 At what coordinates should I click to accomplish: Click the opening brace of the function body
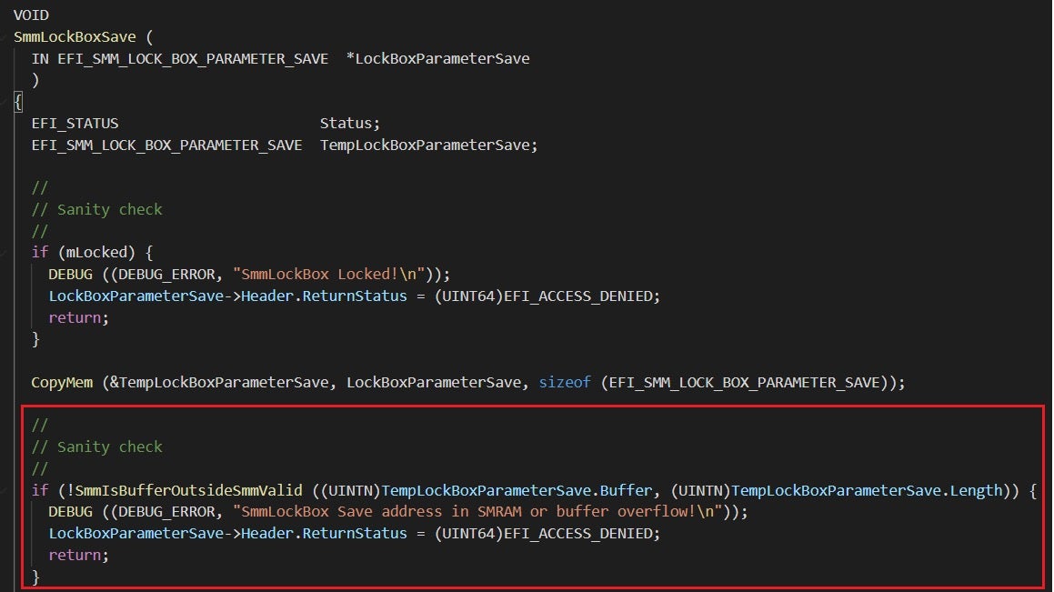pos(18,101)
